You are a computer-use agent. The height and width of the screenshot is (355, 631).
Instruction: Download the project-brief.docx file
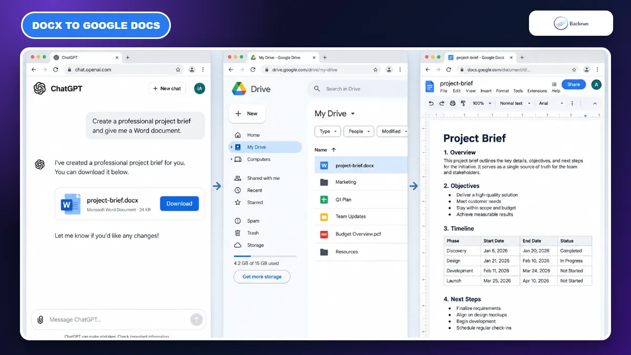point(179,204)
